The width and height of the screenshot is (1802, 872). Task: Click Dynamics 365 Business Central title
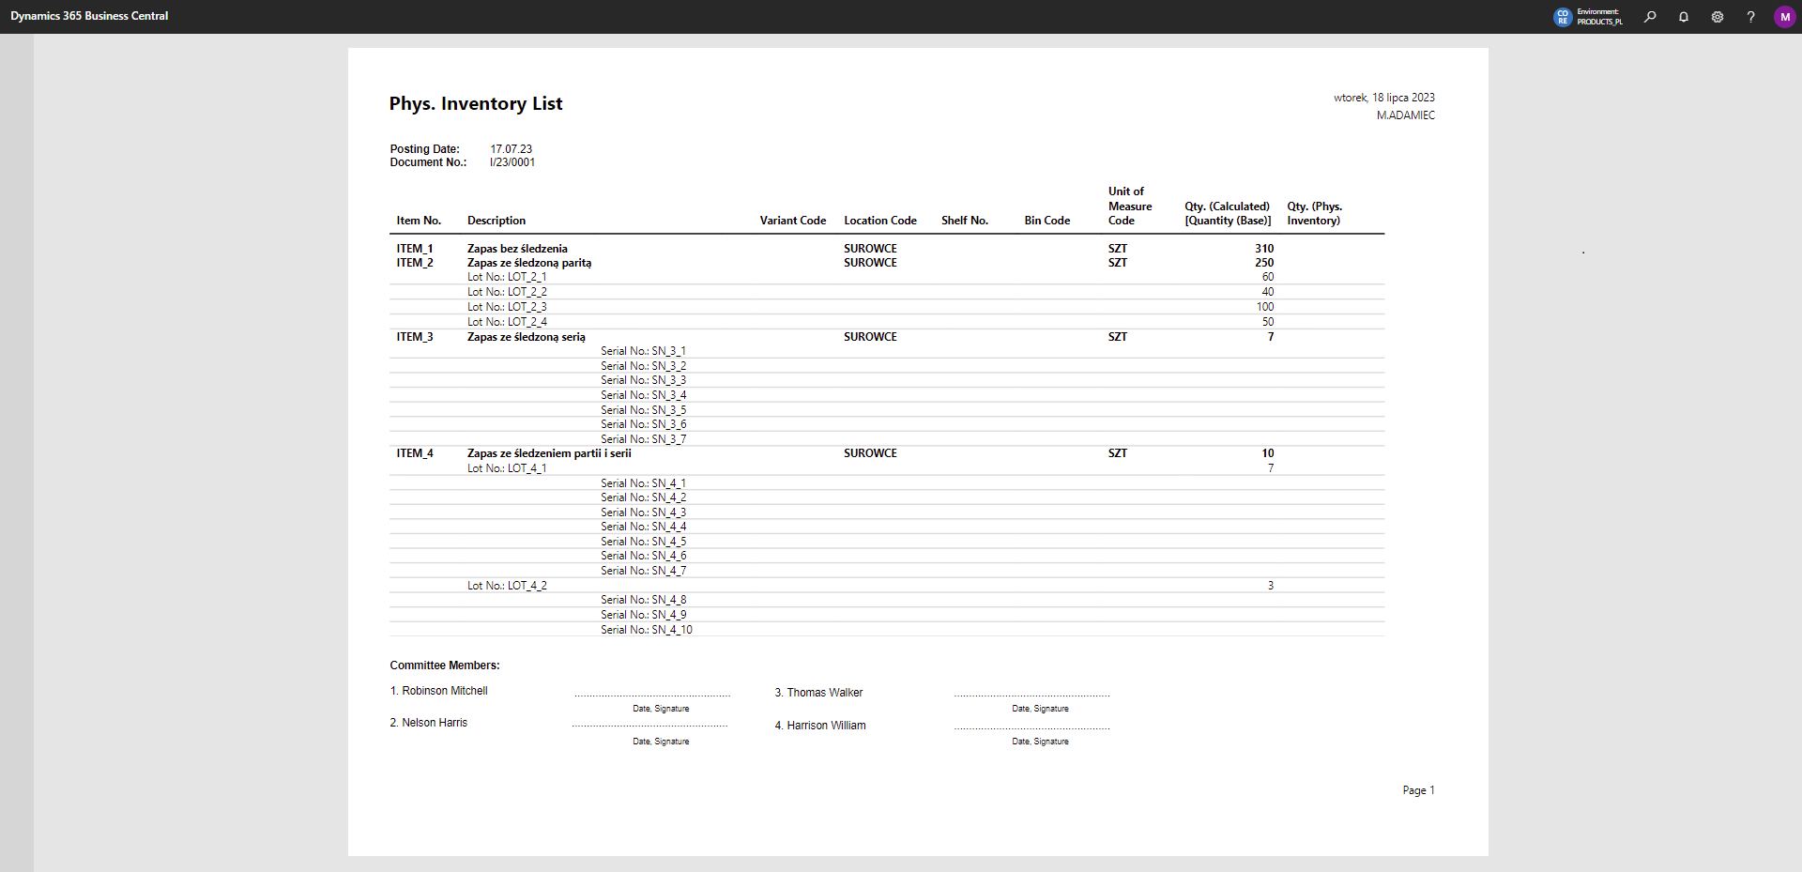click(89, 16)
